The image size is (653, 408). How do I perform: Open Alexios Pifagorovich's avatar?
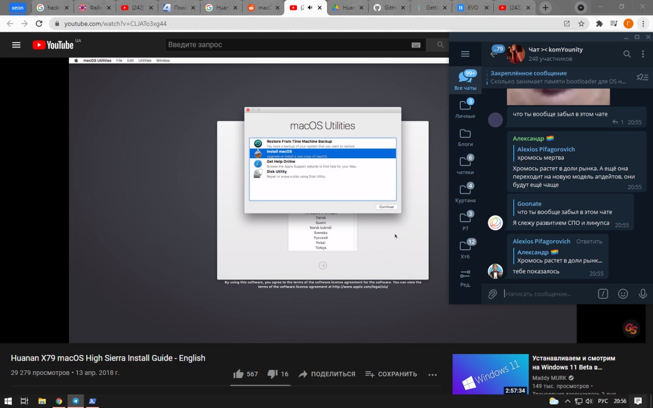click(x=495, y=271)
